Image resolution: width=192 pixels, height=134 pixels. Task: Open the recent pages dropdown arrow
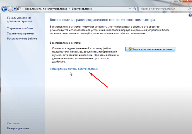15,9
